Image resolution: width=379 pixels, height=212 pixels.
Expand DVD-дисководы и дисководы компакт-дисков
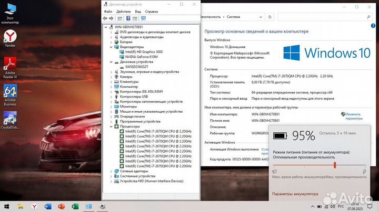point(111,32)
